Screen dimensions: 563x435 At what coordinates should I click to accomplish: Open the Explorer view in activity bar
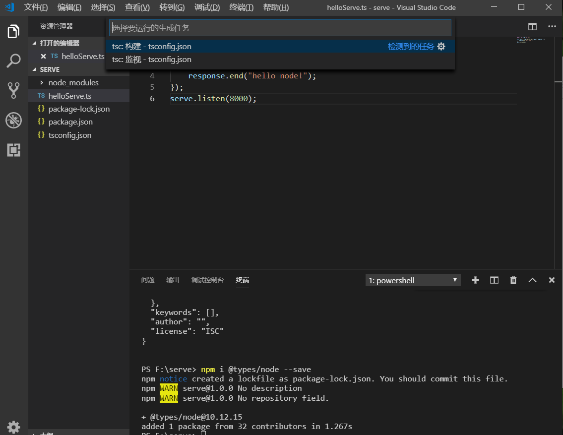(x=14, y=32)
